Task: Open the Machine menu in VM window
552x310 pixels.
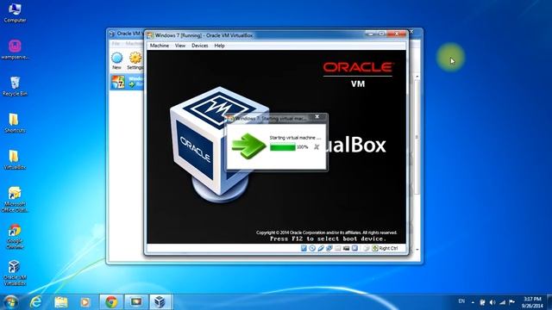Action: tap(159, 46)
